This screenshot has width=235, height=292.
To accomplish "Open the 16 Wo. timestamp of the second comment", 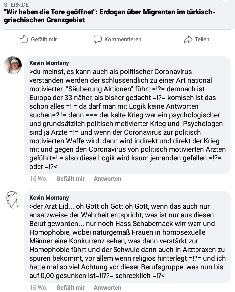I will click(x=39, y=288).
